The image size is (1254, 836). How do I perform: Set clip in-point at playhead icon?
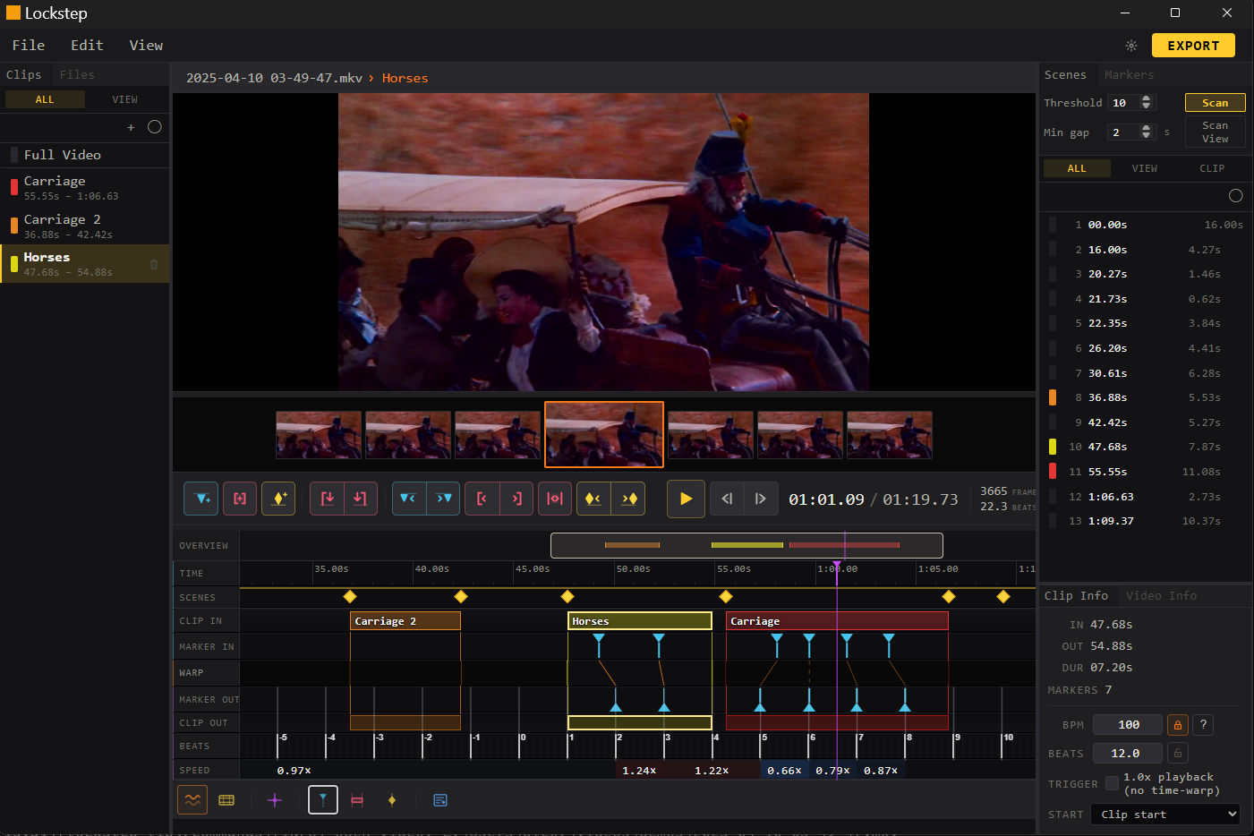[x=327, y=499]
